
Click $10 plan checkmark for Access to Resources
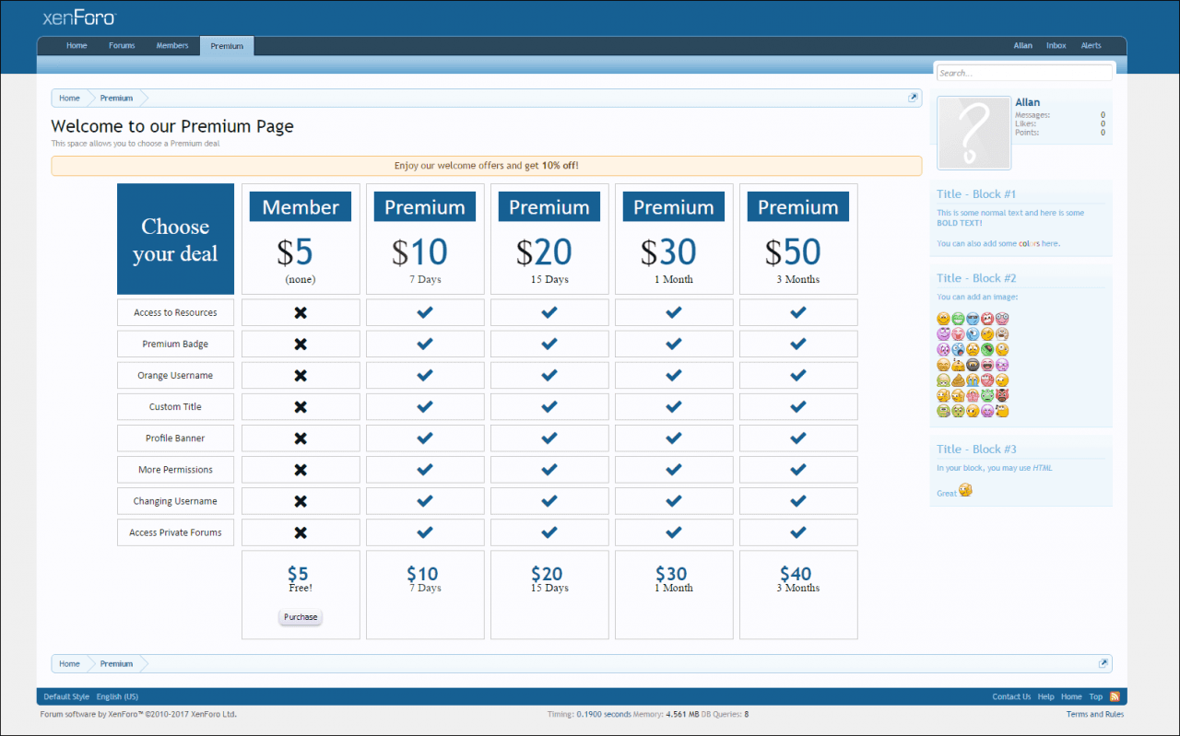point(425,312)
